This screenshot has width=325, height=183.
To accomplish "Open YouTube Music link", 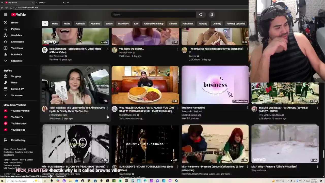I will pos(19,124).
